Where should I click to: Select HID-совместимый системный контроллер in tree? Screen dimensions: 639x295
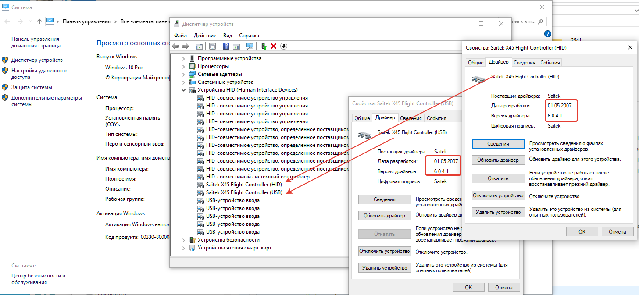tap(258, 177)
